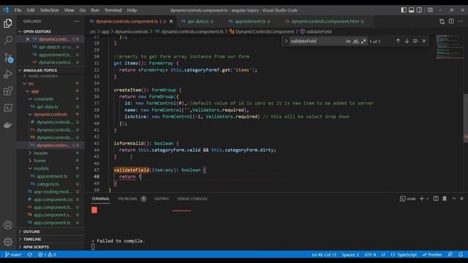Open the Accounts icon
The image size is (468, 263).
[x=8, y=225]
